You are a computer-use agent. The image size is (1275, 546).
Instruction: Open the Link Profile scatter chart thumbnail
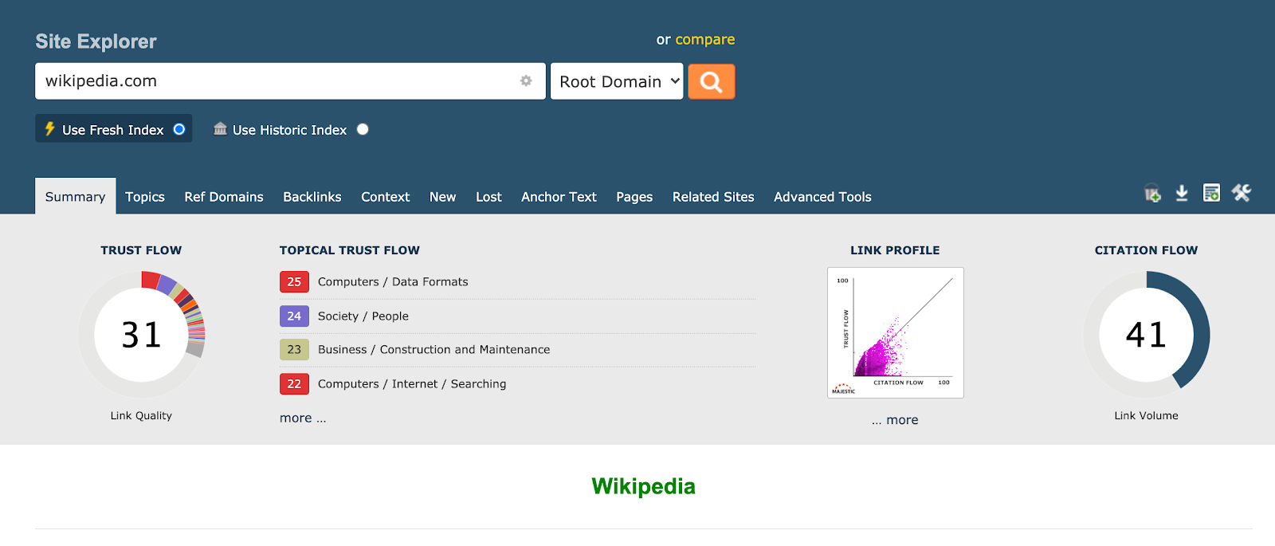point(896,332)
